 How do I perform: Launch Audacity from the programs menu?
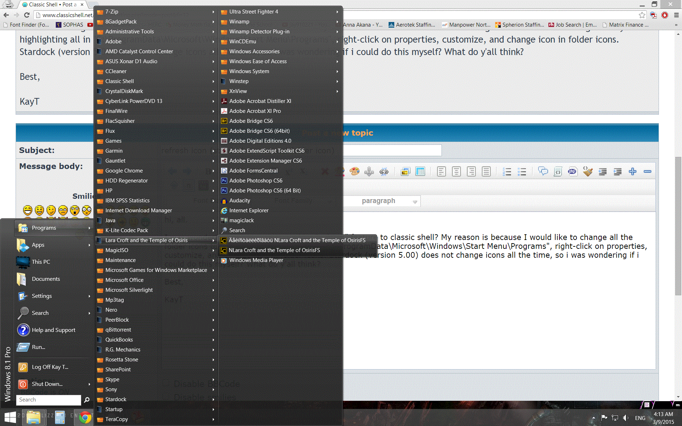tap(239, 201)
